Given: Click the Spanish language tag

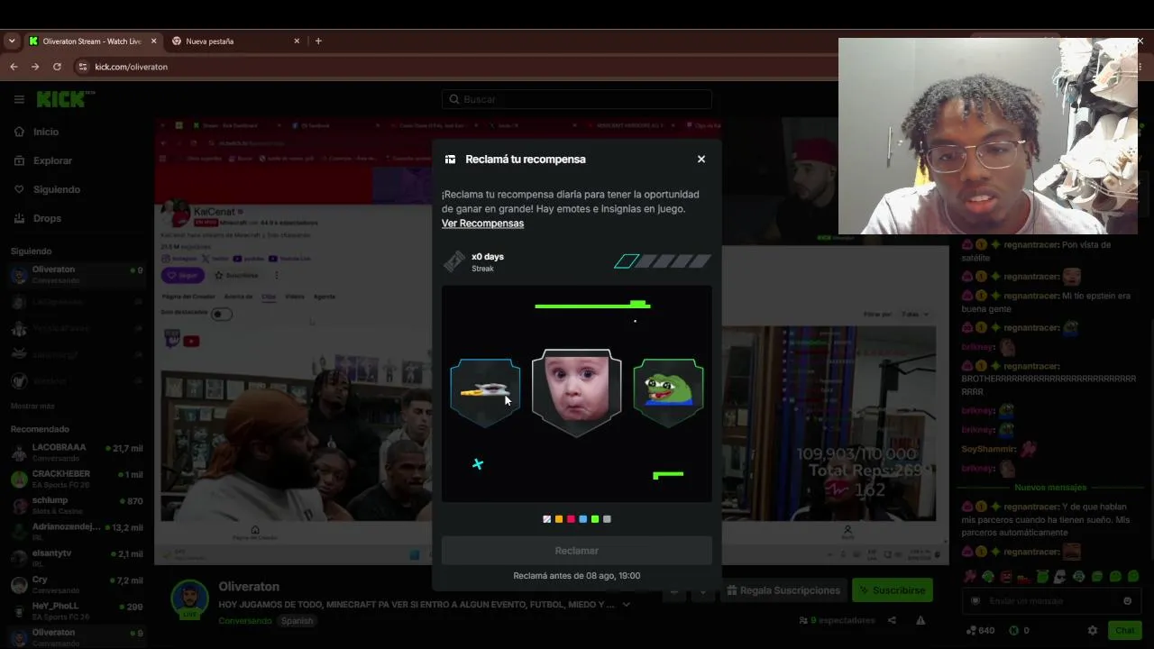Looking at the screenshot, I should point(297,621).
